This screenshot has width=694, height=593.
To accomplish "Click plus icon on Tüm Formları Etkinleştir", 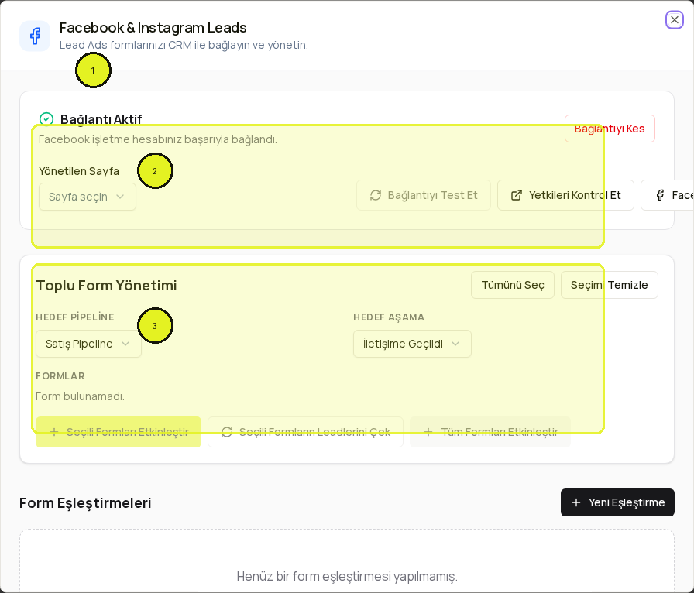I will click(x=428, y=432).
